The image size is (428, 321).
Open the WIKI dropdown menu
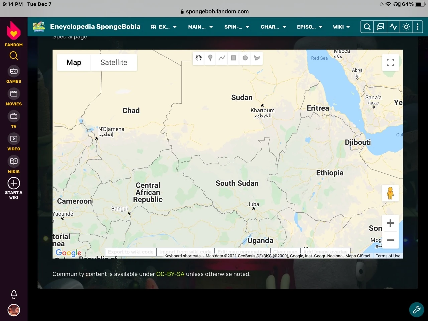pos(341,27)
